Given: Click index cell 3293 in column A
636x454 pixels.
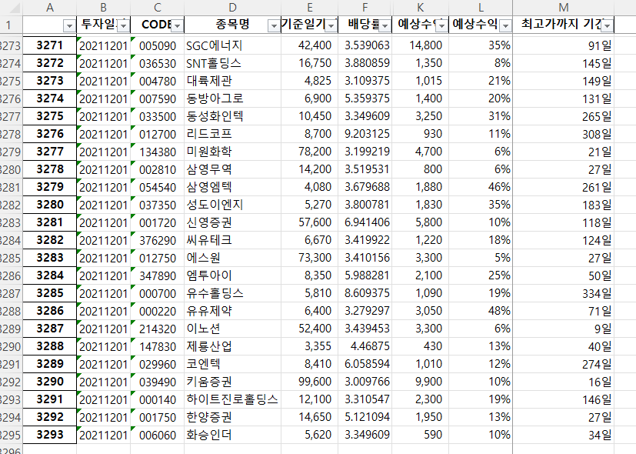Looking at the screenshot, I should click(49, 435).
